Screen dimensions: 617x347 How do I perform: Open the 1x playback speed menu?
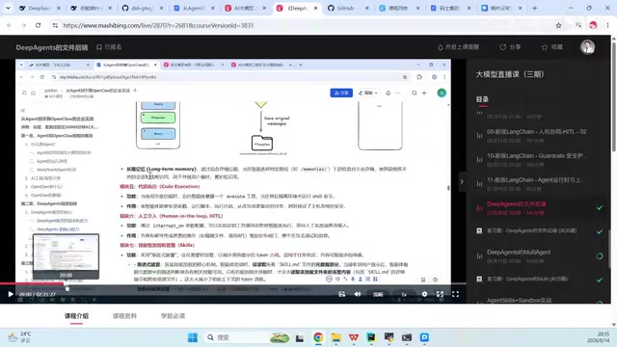point(404,294)
